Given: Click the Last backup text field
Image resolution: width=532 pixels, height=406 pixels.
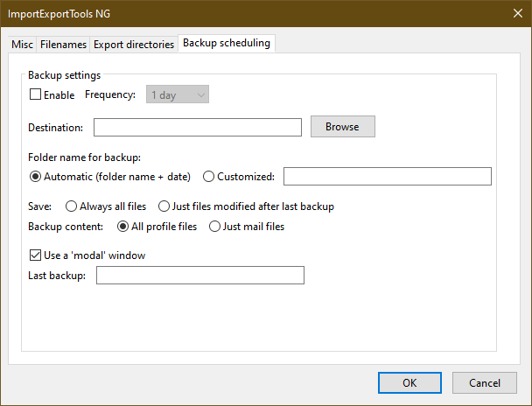Looking at the screenshot, I should (200, 275).
